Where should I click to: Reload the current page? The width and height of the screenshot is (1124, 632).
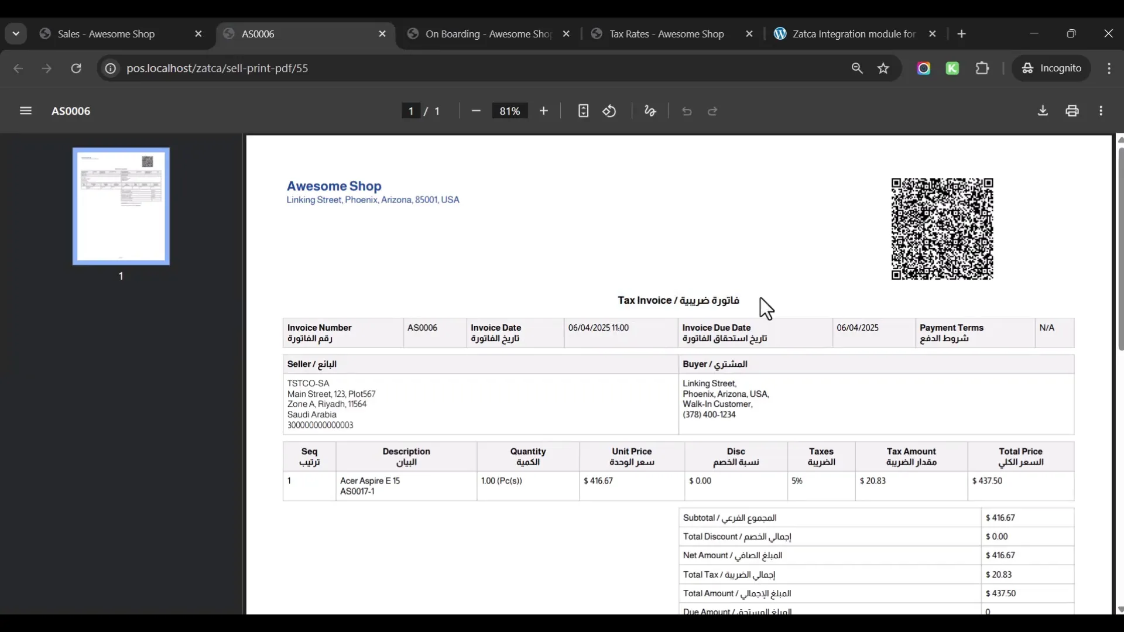click(76, 68)
